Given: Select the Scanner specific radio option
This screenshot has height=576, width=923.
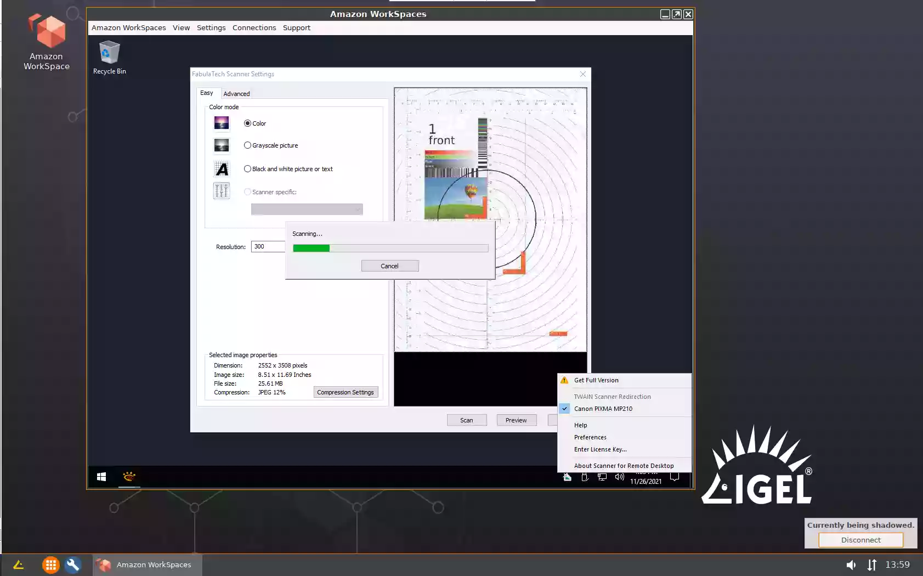Looking at the screenshot, I should coord(247,192).
